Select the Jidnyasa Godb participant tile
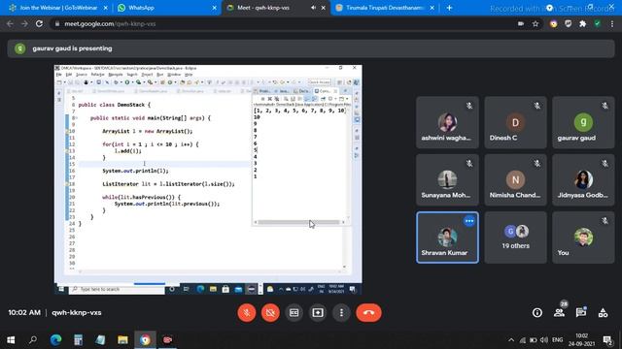Image resolution: width=622 pixels, height=349 pixels. pyautogui.click(x=583, y=180)
